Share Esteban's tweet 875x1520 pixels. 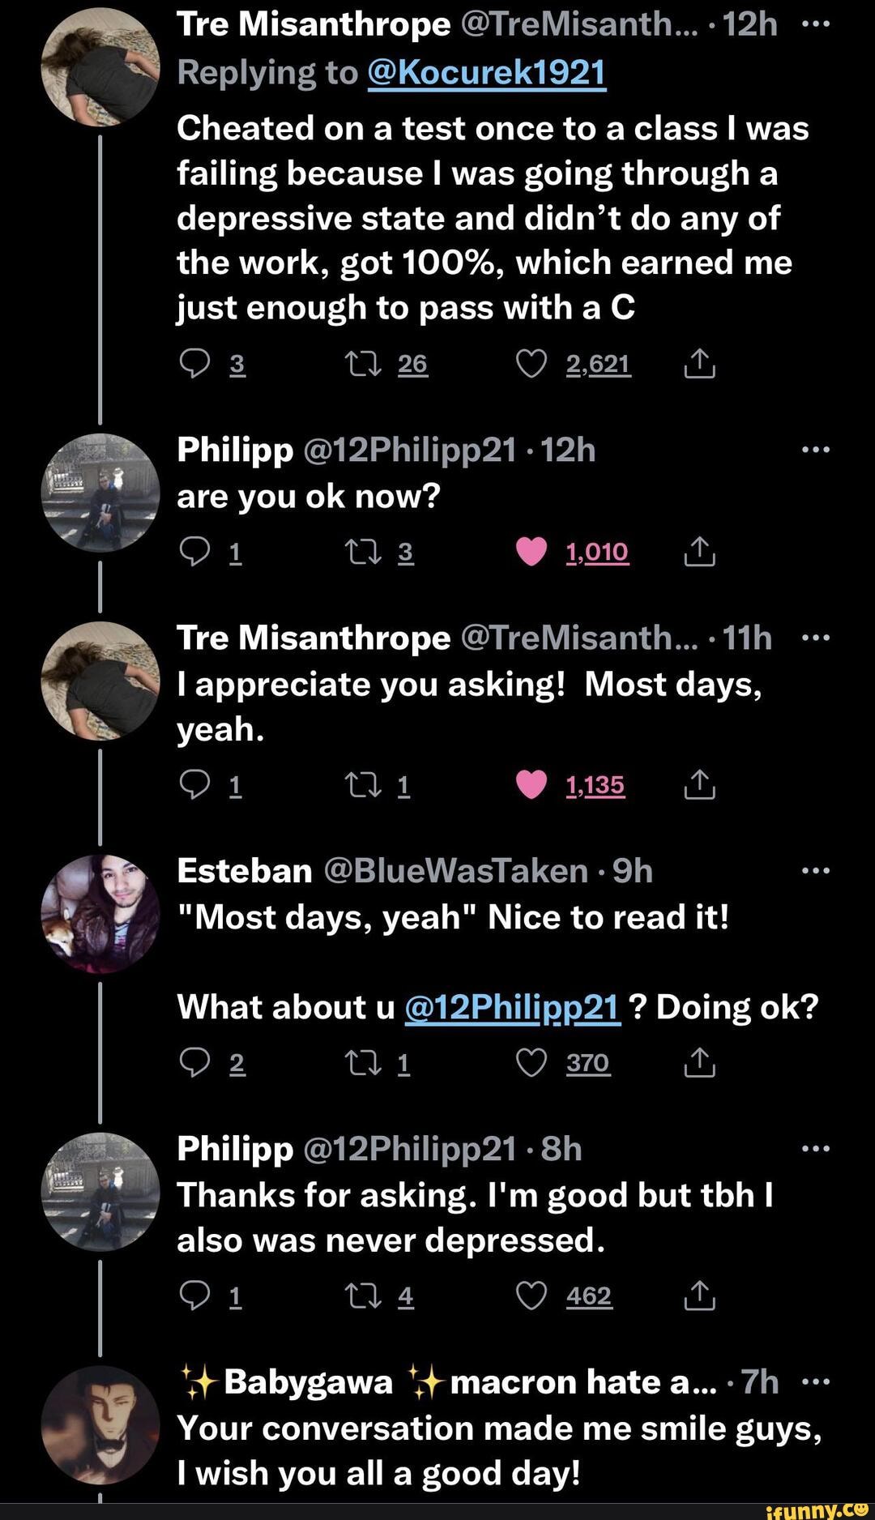click(x=699, y=1063)
